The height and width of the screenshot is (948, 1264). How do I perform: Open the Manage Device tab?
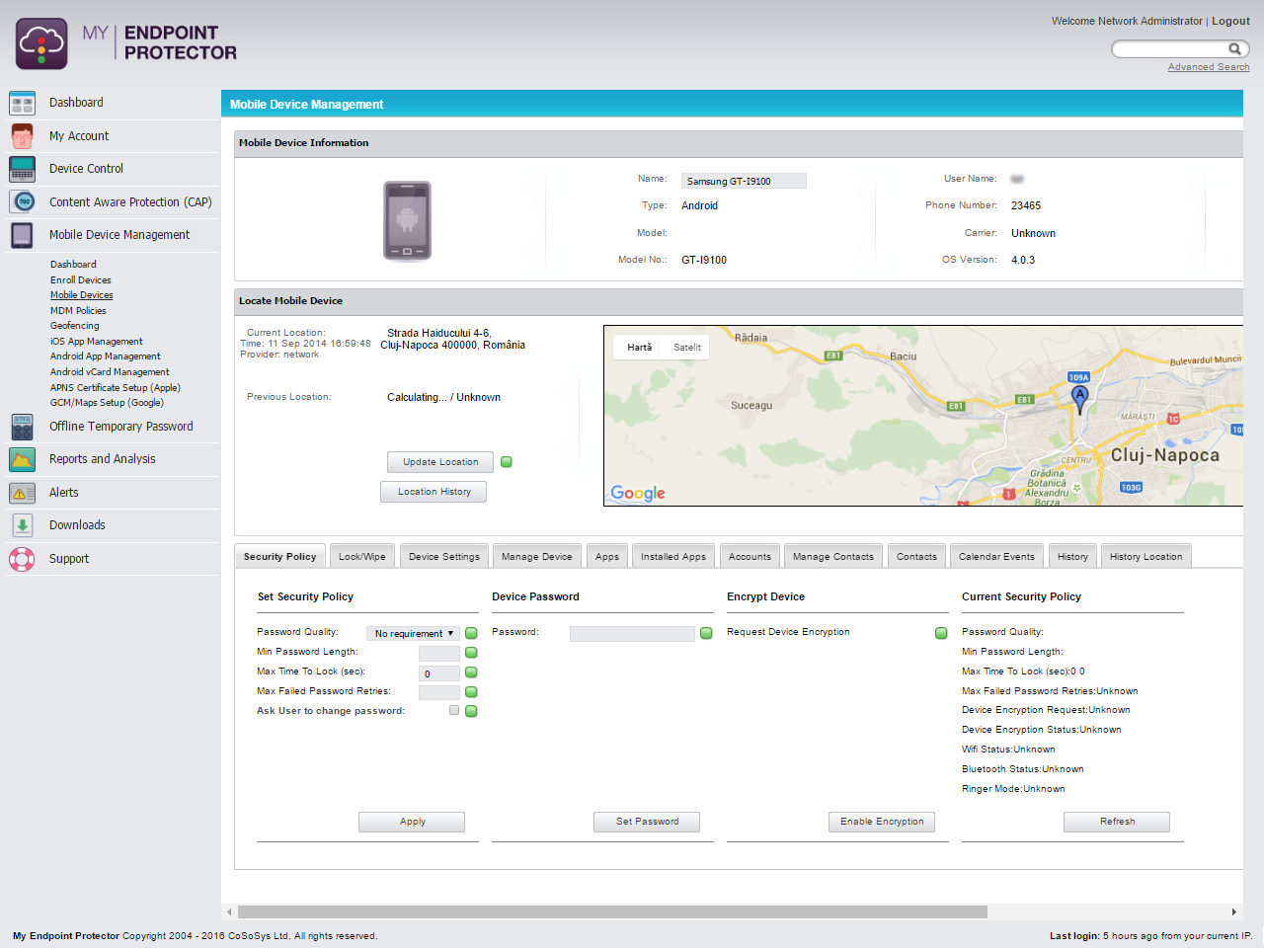[537, 557]
